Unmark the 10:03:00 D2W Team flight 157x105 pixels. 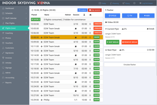click(98, 24)
